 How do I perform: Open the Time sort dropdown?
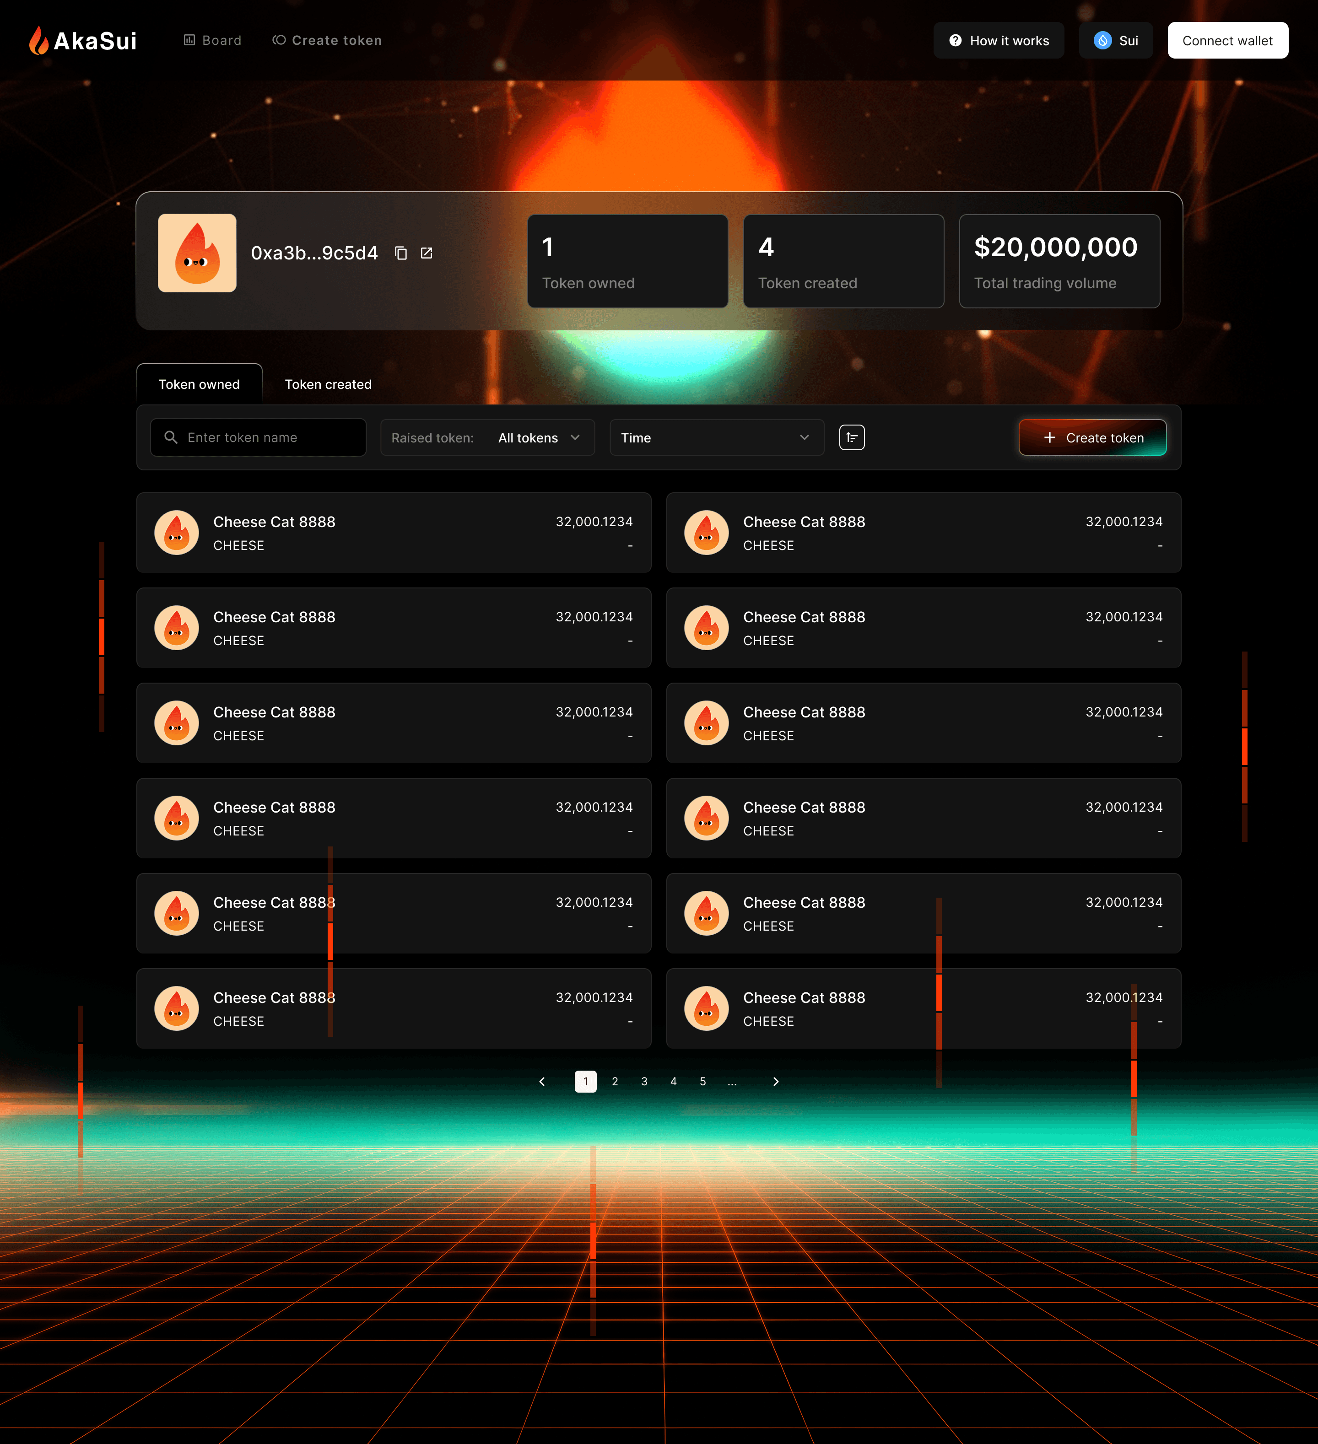(716, 438)
